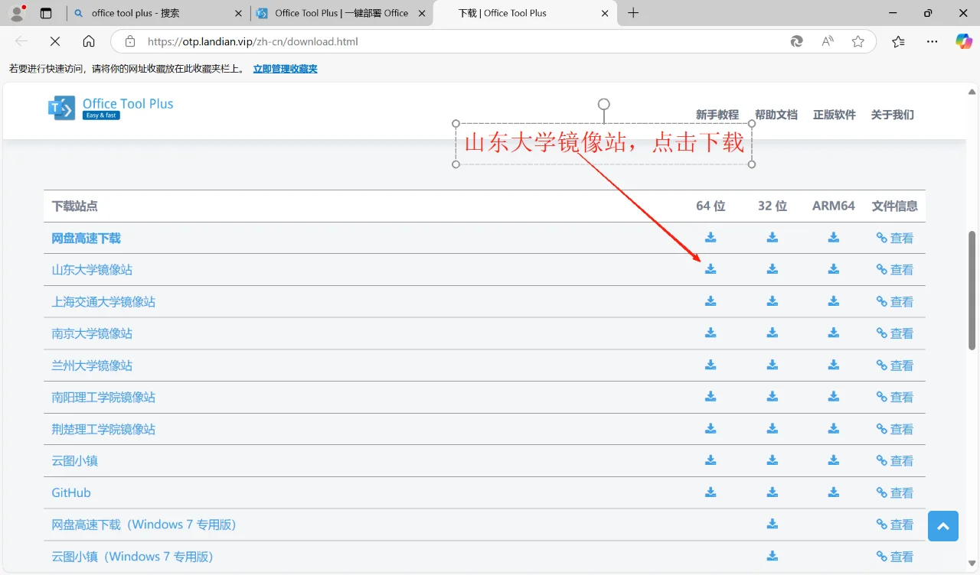Viewport: 980px width, 575px height.
Task: Download 32-bit from 网盘高速下载 row
Action: [773, 238]
